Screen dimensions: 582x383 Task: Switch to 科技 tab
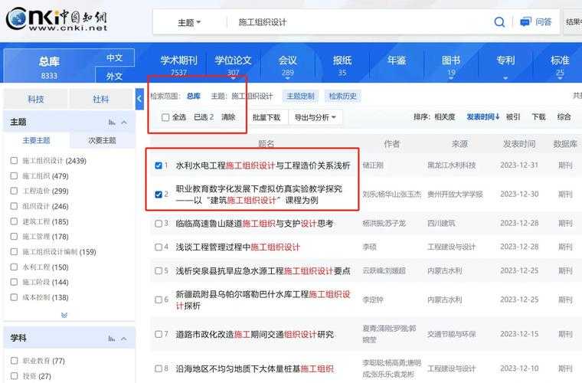click(36, 99)
